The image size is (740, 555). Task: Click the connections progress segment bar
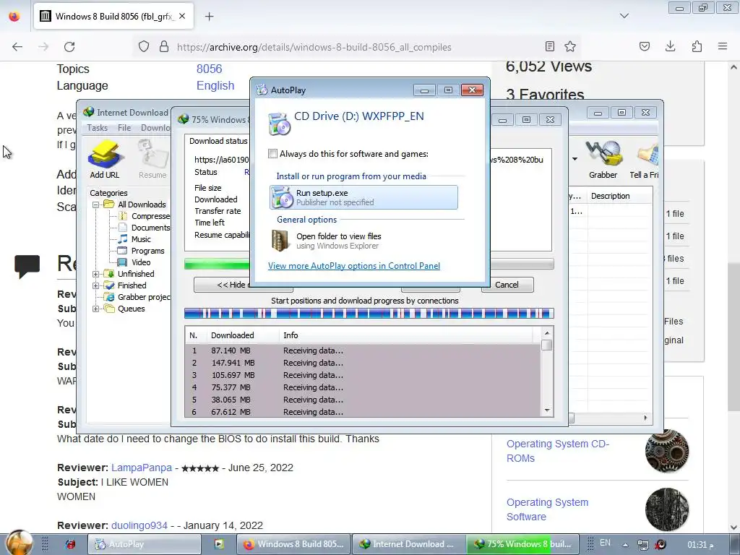coord(369,314)
